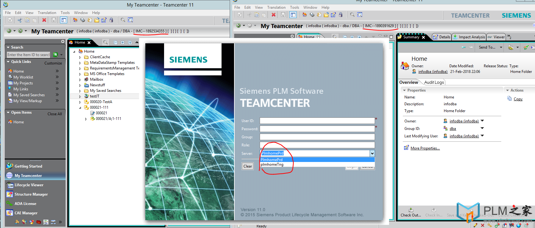
Task: Click find magnifier icon in Home view toolbar
Action: pyautogui.click(x=106, y=42)
